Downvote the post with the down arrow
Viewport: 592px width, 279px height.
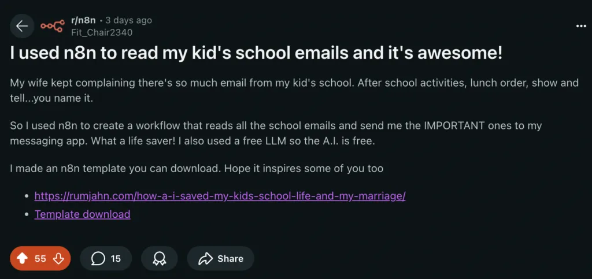pyautogui.click(x=58, y=259)
